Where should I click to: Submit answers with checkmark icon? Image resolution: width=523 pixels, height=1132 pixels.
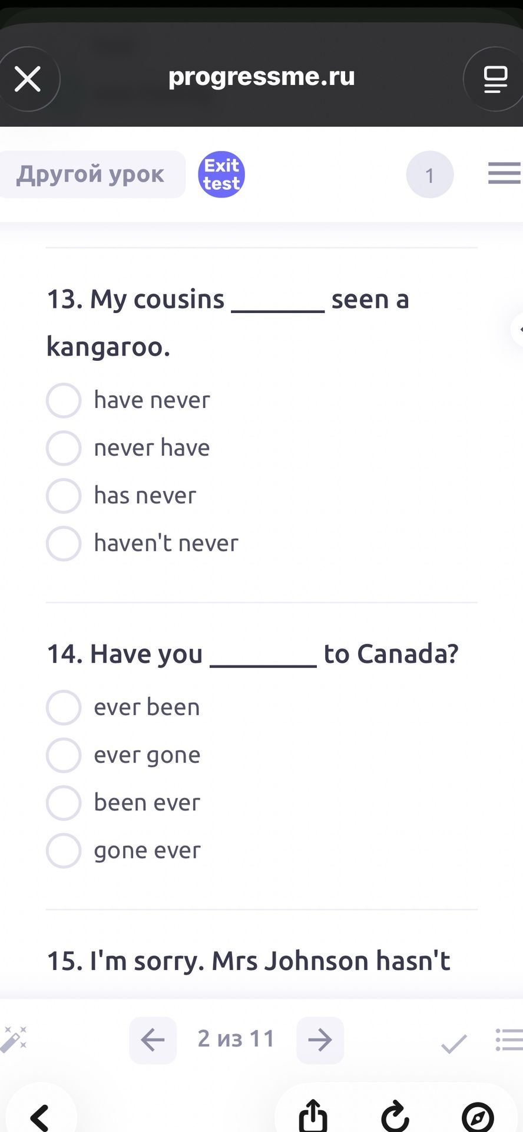[x=454, y=1042]
